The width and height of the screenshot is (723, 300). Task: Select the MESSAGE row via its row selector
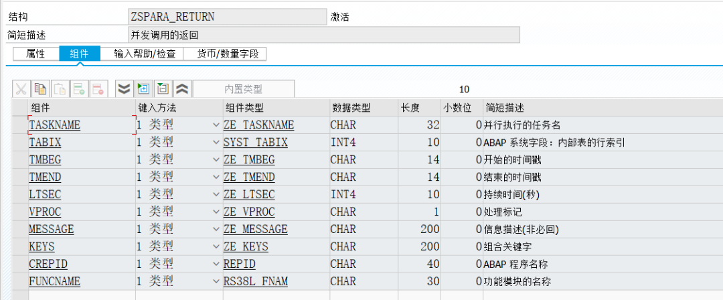20,230
